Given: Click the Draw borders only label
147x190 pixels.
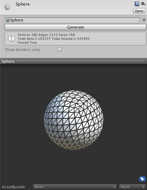Looking at the screenshot, I should [x=23, y=50].
